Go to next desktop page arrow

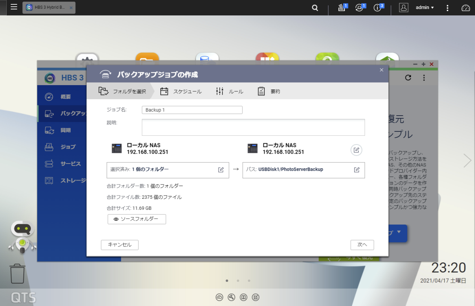click(x=467, y=160)
